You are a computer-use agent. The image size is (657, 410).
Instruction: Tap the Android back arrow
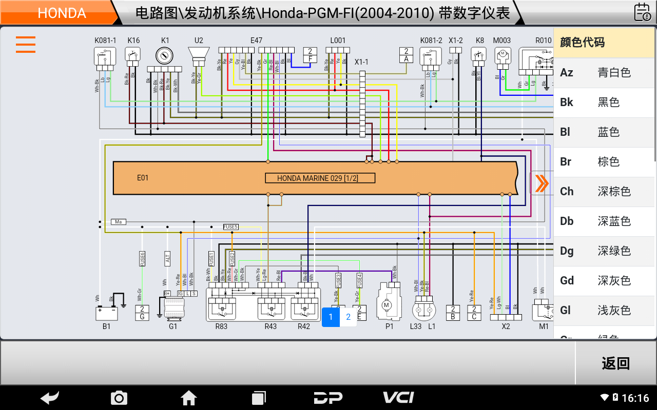(50, 397)
